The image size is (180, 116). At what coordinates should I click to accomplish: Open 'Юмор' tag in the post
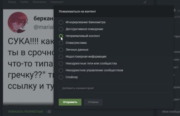click(12, 2)
